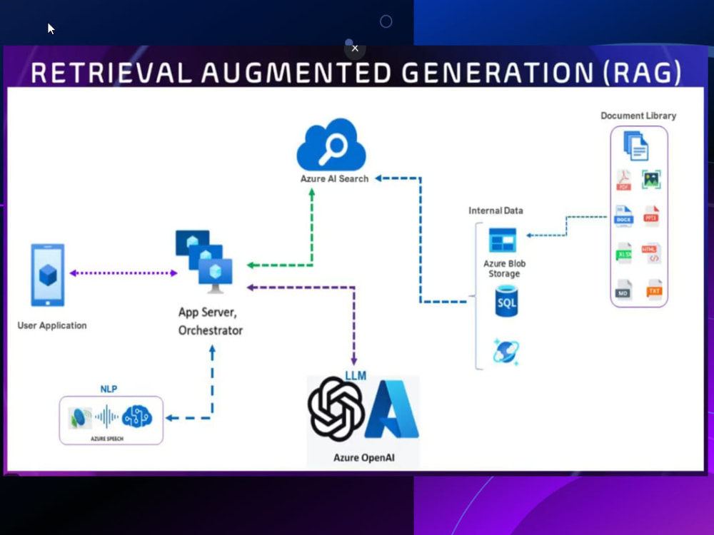Close the overlay with the X button
This screenshot has width=714, height=535.
pos(355,49)
